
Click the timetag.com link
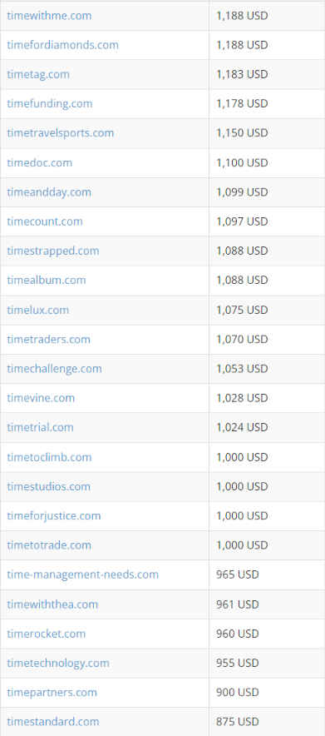tap(38, 74)
